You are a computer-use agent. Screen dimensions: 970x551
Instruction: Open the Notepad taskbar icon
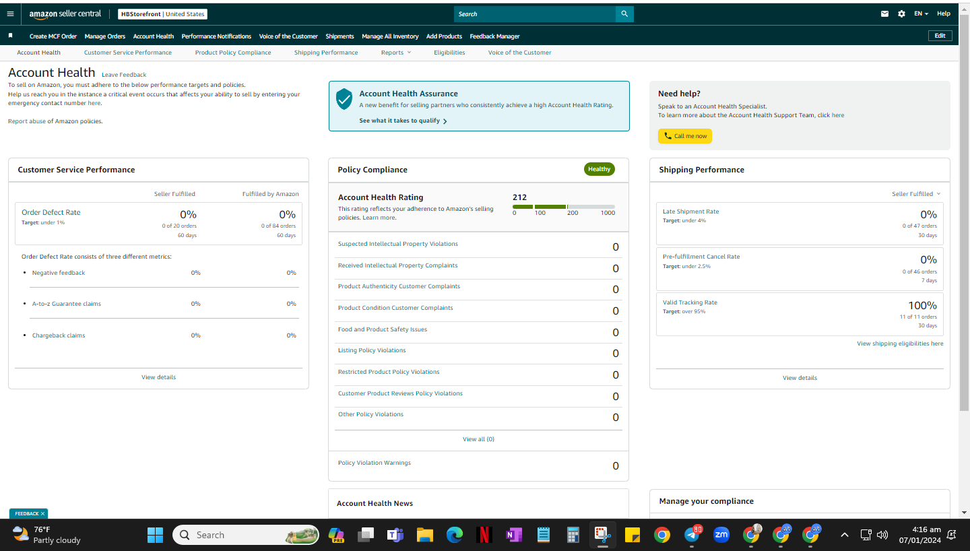(544, 535)
